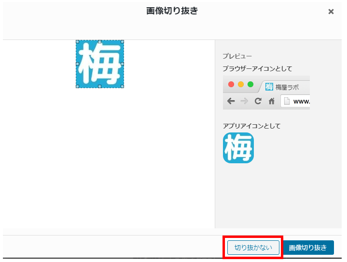Click the back arrow in browser preview
This screenshot has height=262, width=347.
point(231,101)
